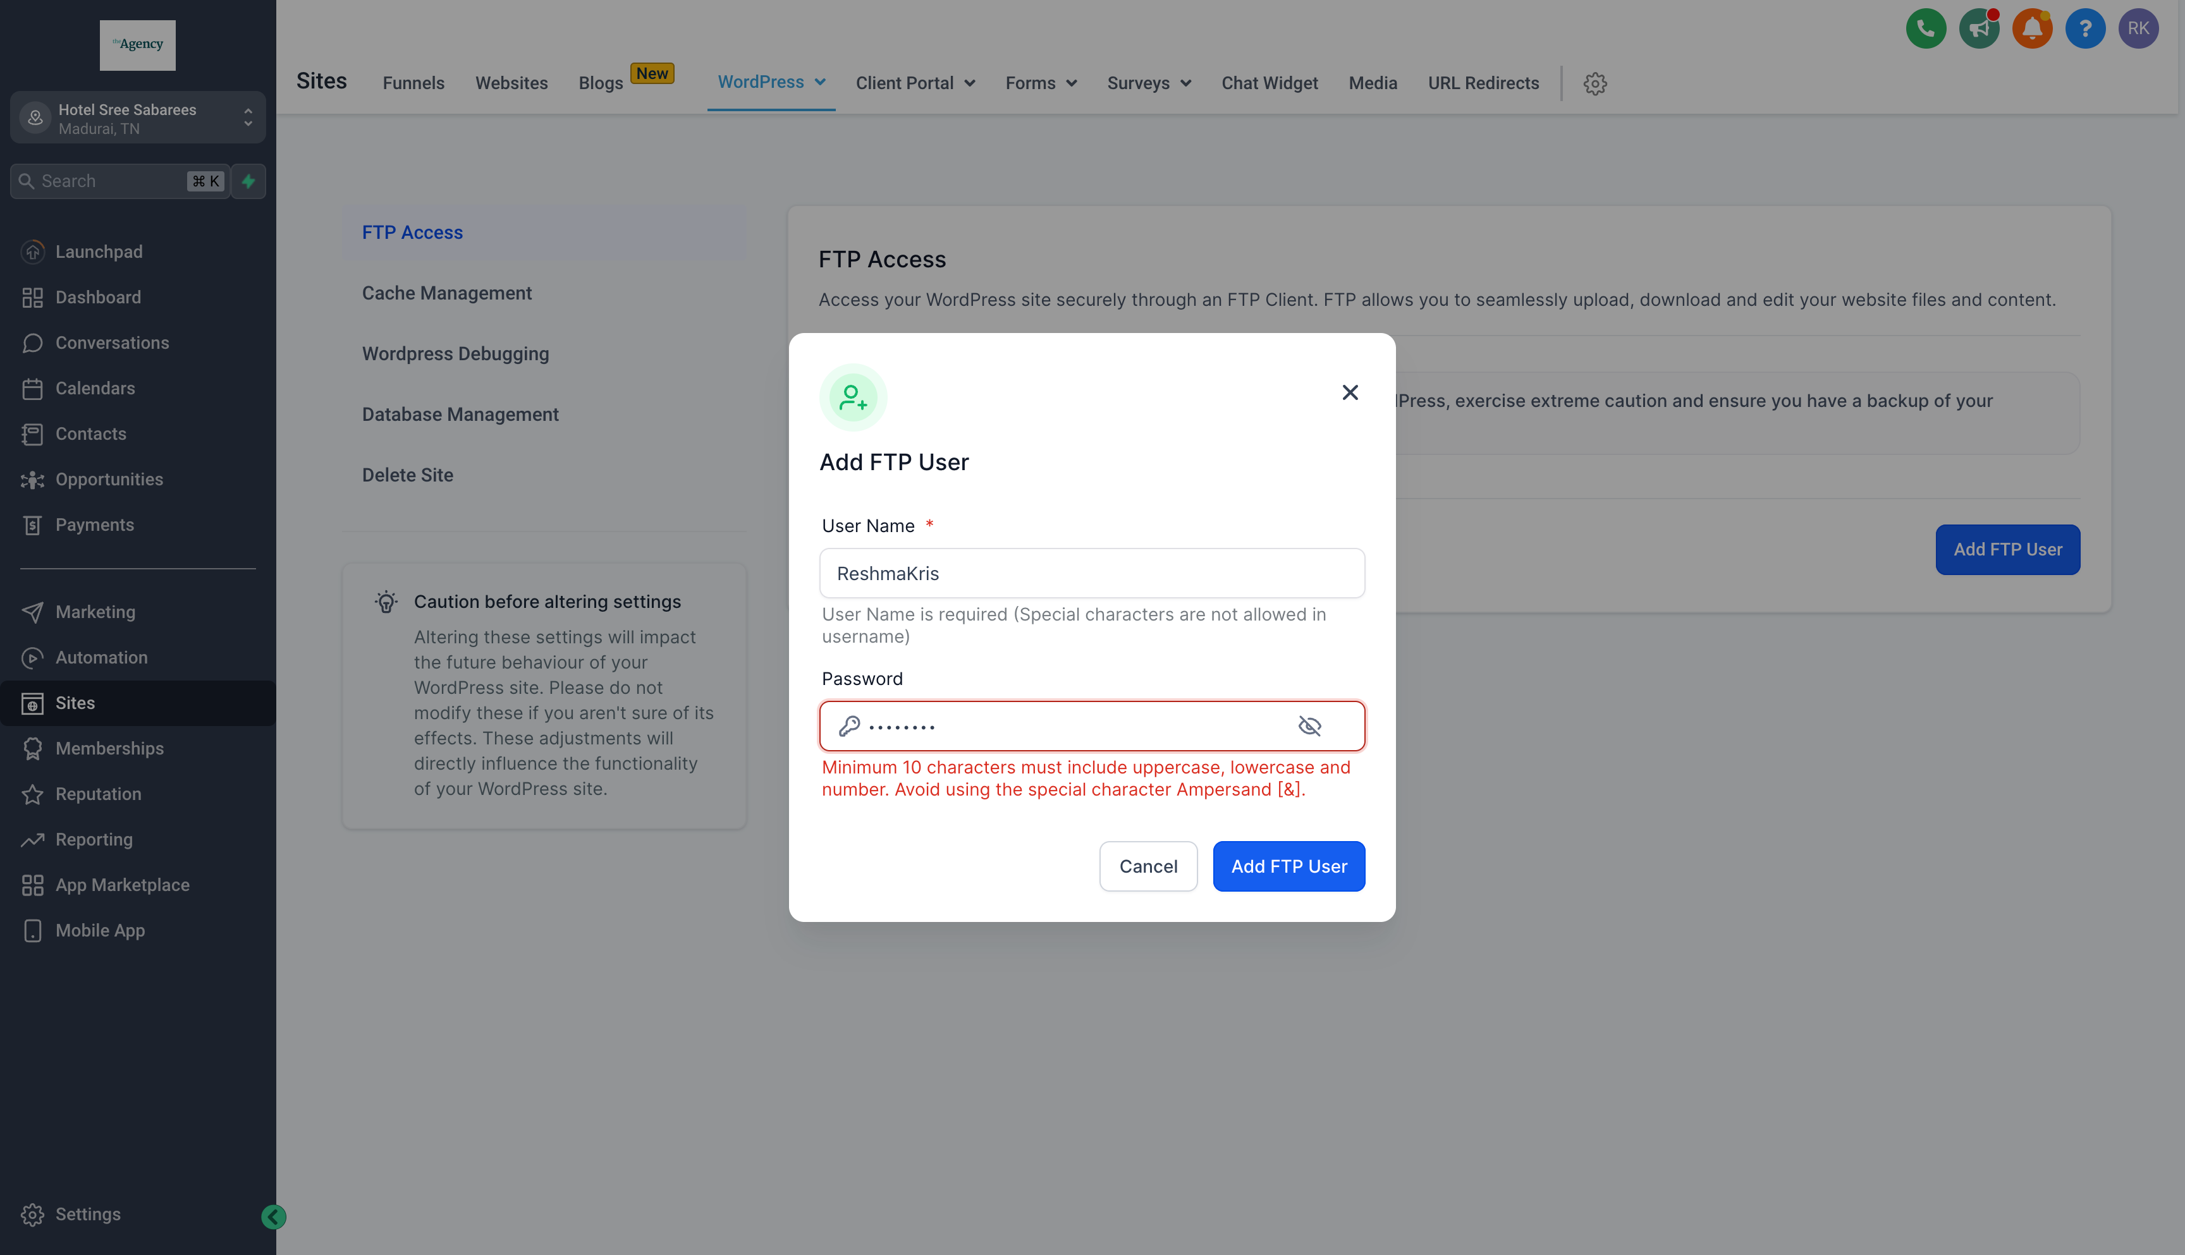Click the User Name input field

coord(1092,573)
